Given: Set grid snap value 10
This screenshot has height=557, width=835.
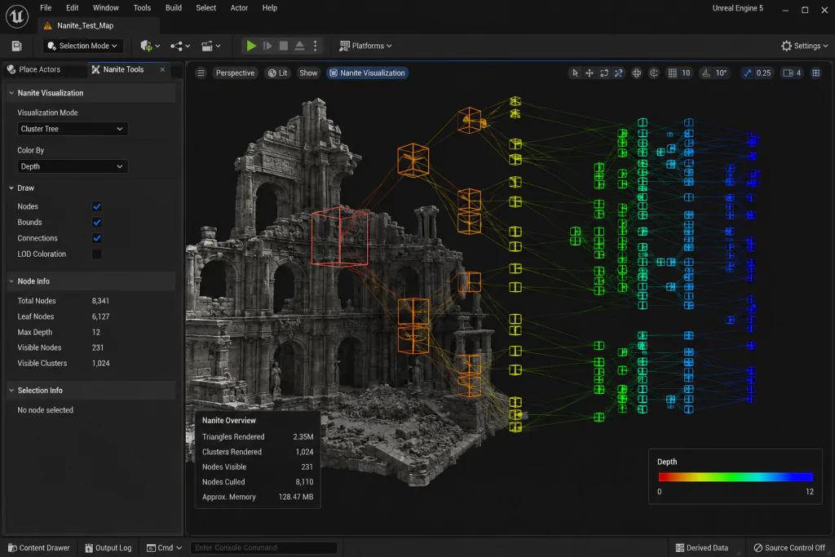Looking at the screenshot, I should (x=686, y=73).
